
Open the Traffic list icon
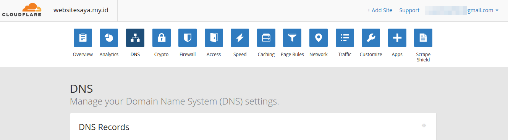tap(345, 38)
